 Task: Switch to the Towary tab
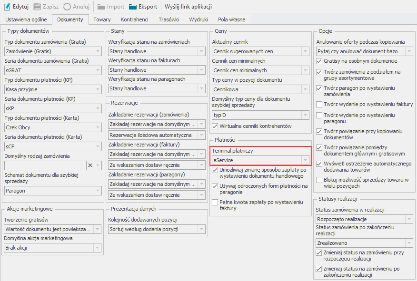[102, 19]
